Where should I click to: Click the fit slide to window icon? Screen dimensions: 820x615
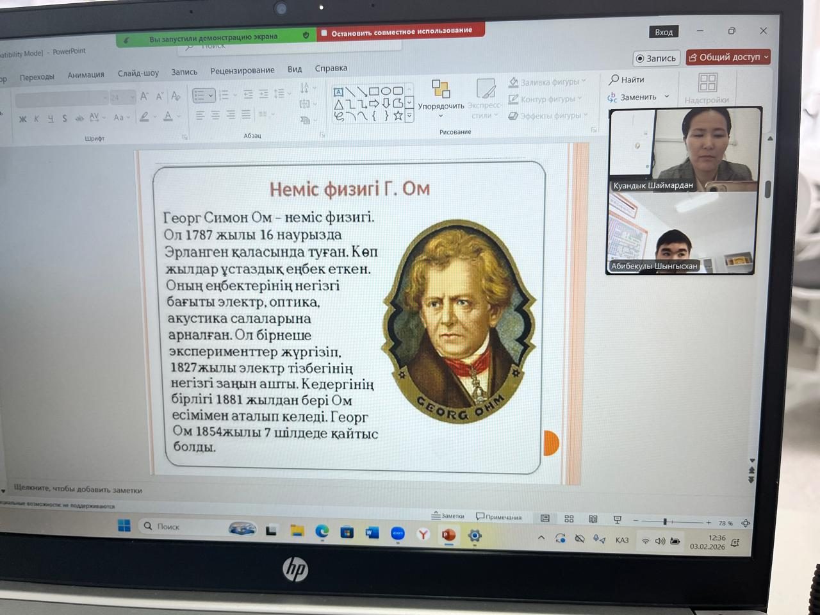pyautogui.click(x=746, y=523)
